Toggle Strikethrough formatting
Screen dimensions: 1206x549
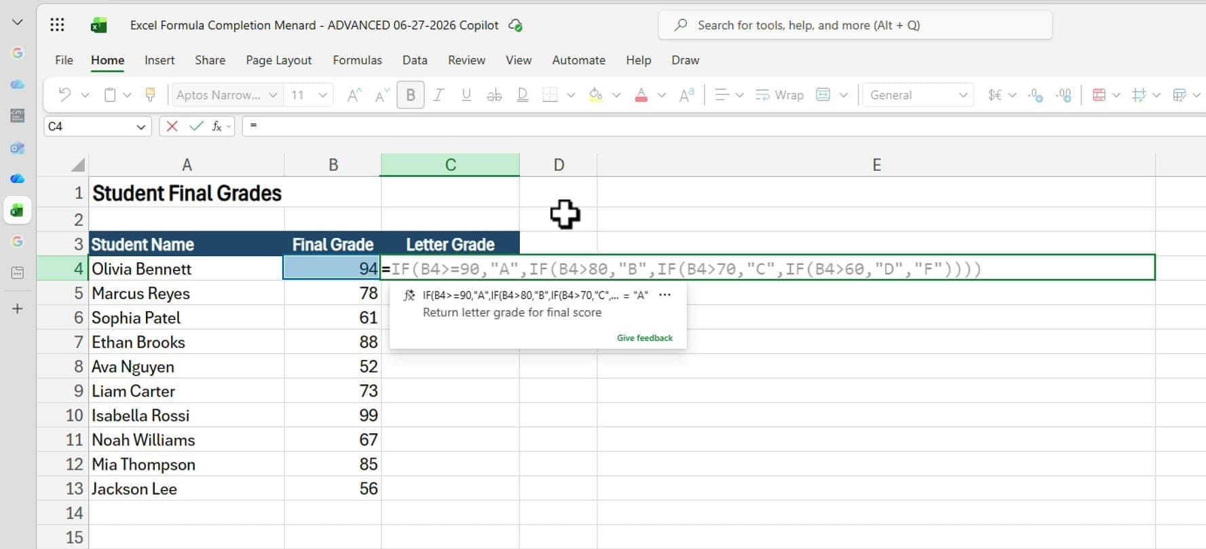494,95
